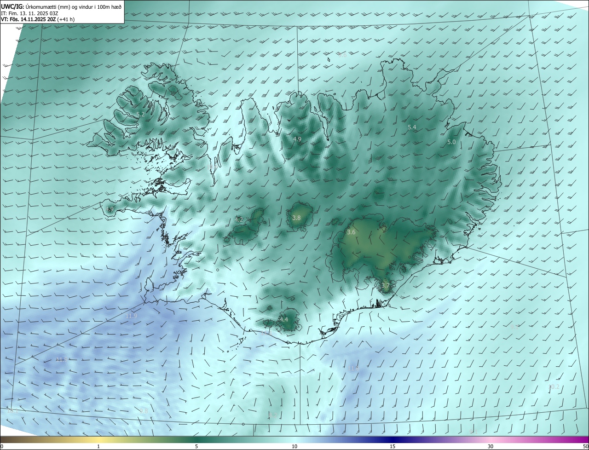Click the color scale tick label 10
589x450 pixels.
pos(294,446)
